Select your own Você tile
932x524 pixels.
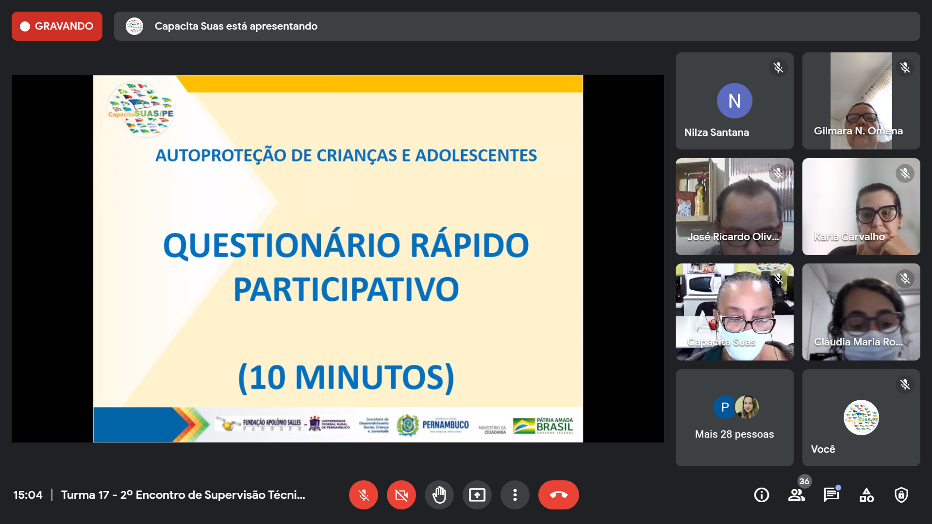[x=861, y=418]
